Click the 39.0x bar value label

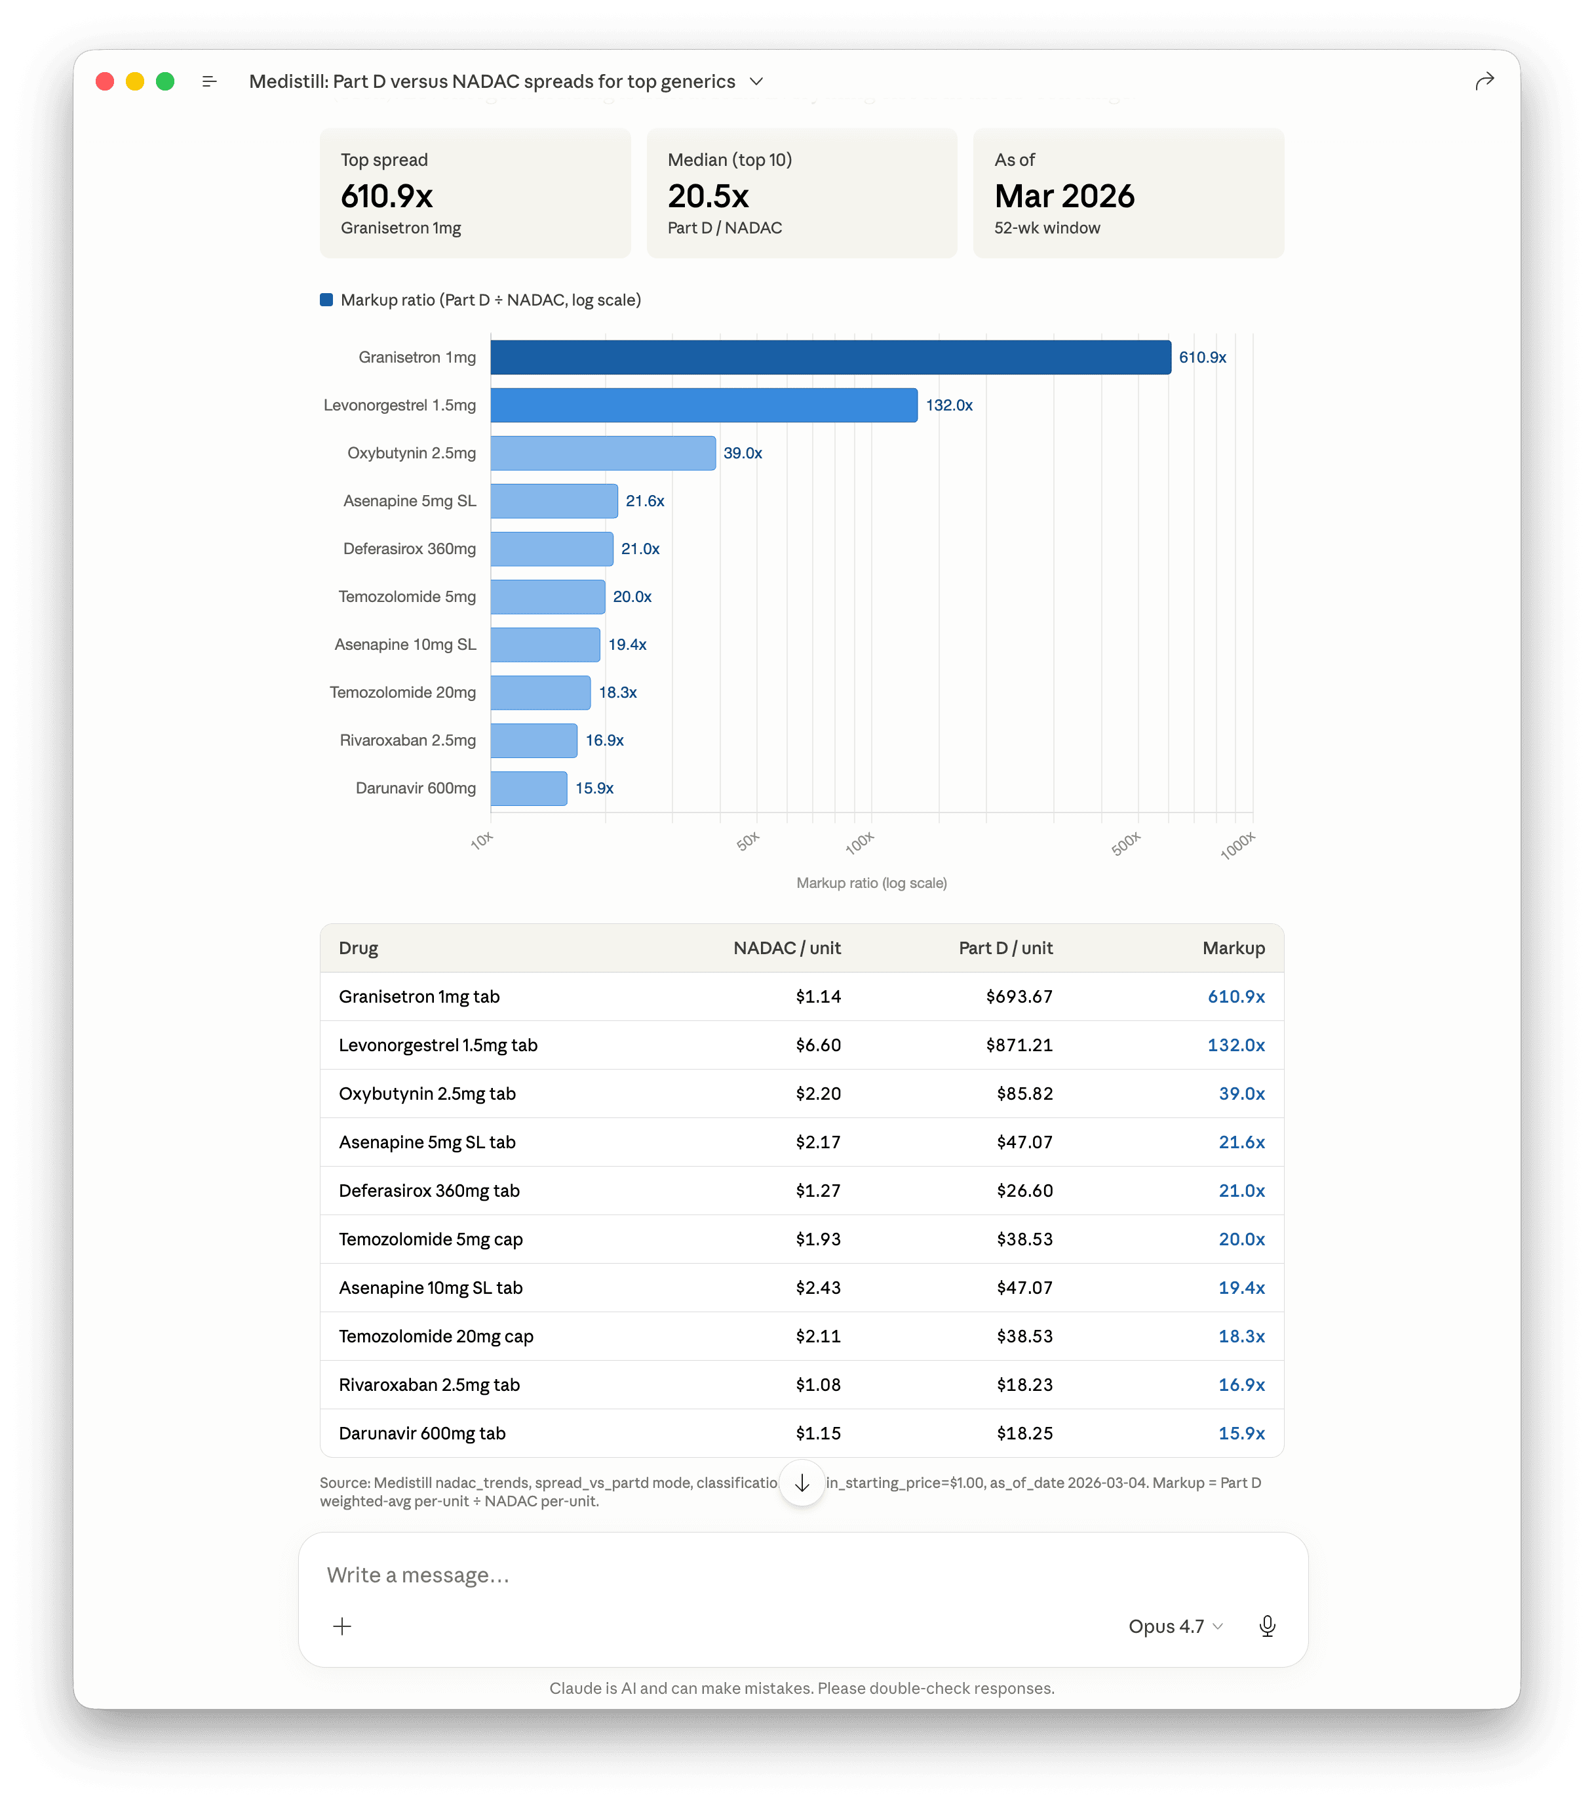coord(743,452)
